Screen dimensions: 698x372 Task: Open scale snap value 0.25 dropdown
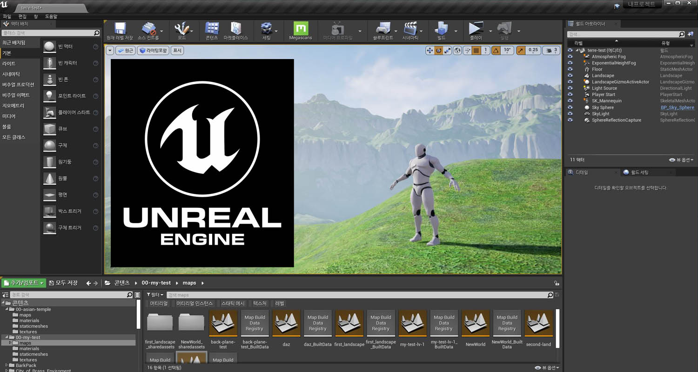533,50
